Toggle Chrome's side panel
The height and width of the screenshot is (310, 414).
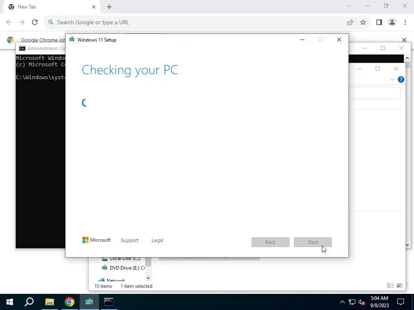pyautogui.click(x=379, y=23)
